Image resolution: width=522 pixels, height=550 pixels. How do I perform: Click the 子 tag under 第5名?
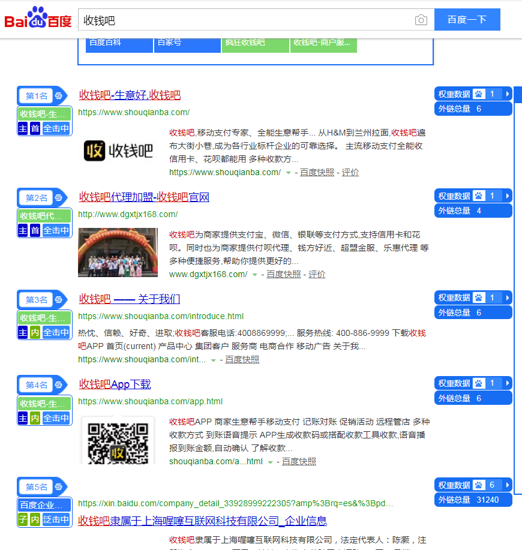23,519
